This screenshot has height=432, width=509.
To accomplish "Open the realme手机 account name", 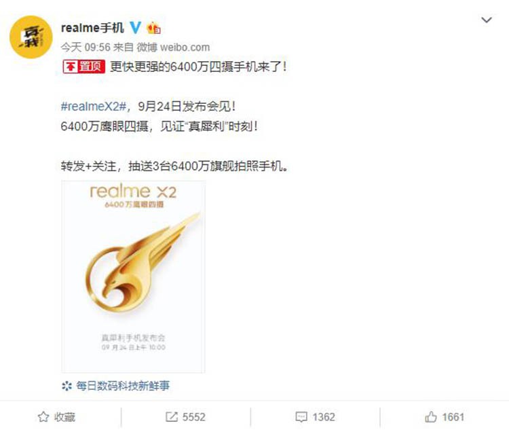I will coord(92,28).
